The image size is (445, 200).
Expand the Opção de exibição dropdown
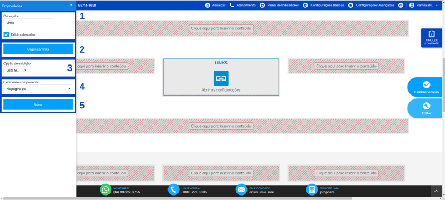pyautogui.click(x=16, y=70)
